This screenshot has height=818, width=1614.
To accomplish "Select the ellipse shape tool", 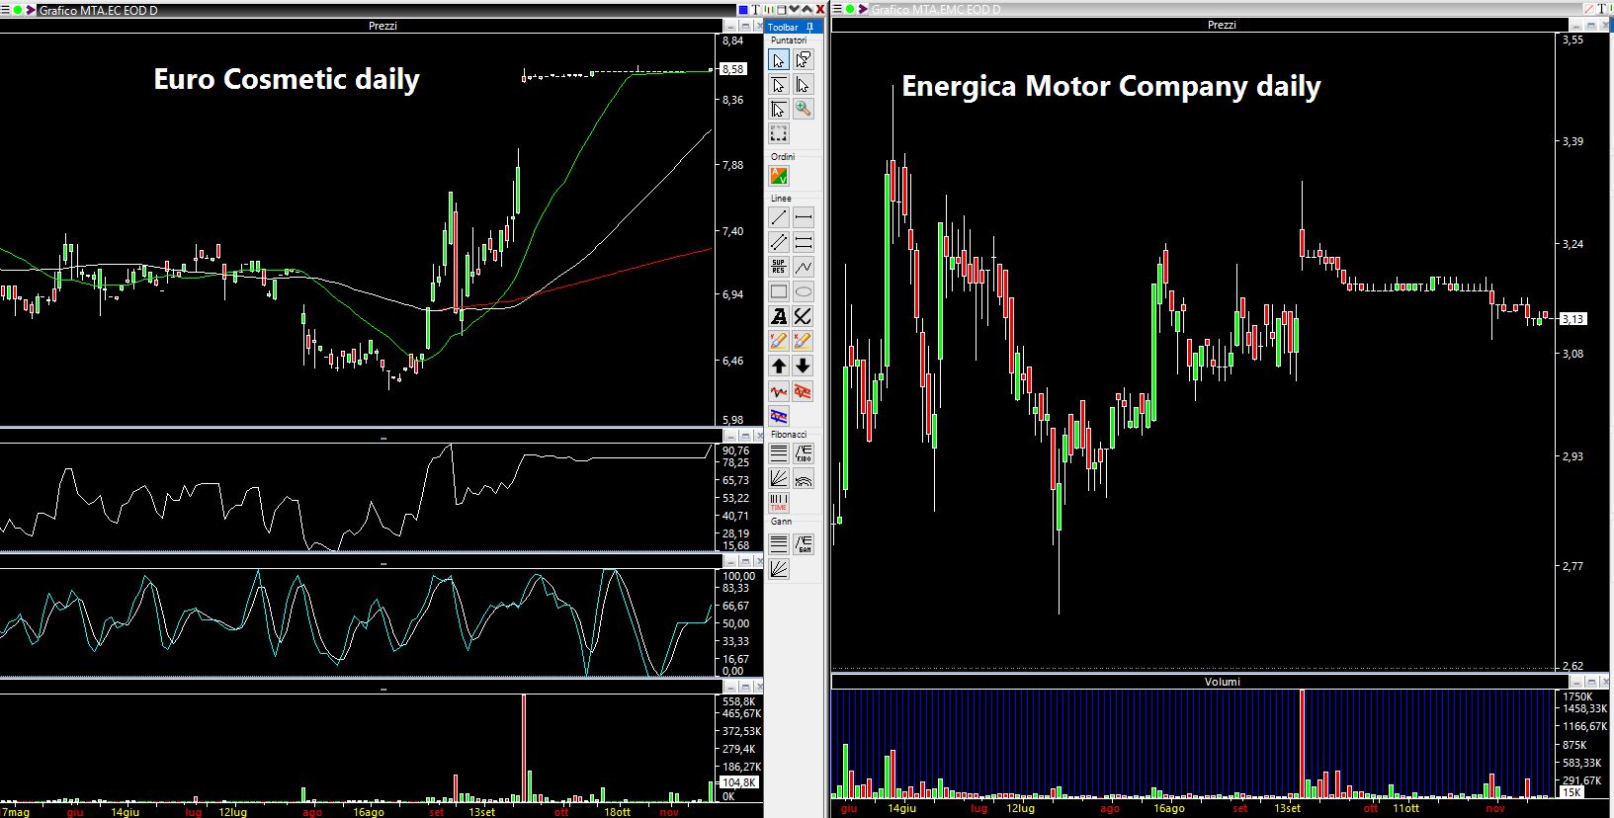I will (804, 291).
